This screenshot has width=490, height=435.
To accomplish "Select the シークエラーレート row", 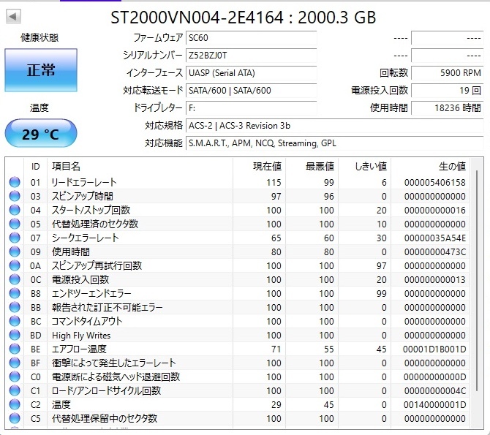I will pos(238,238).
